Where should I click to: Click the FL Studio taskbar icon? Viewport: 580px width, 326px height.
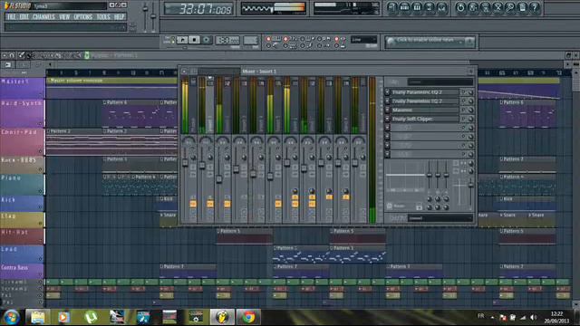(x=222, y=317)
